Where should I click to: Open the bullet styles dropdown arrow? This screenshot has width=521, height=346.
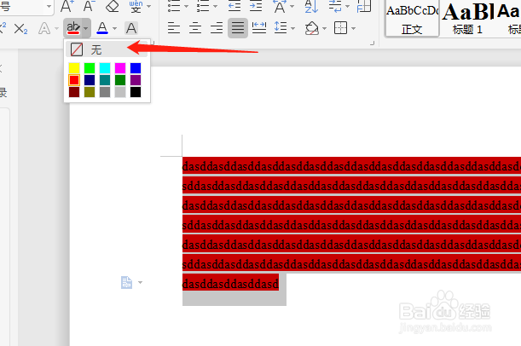click(186, 6)
